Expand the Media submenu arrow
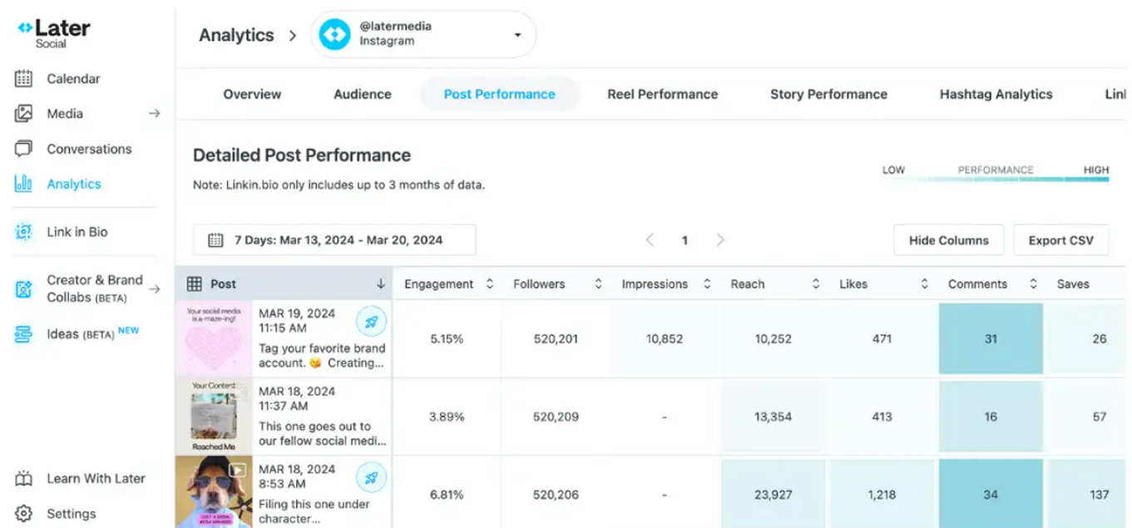 (154, 114)
